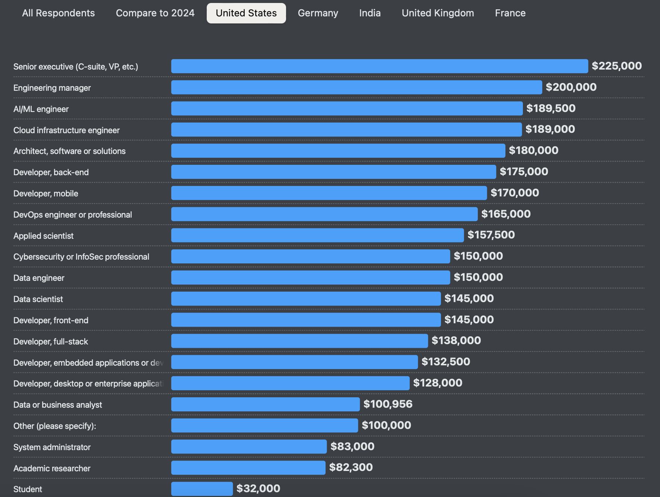Select the India tab

tap(369, 13)
